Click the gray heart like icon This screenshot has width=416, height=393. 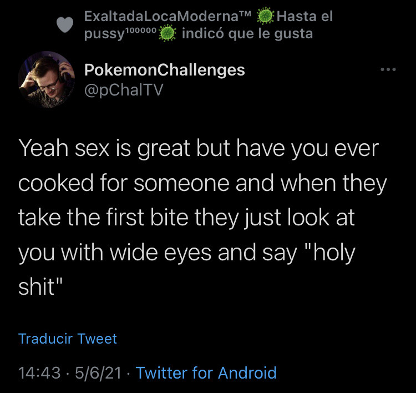click(x=65, y=24)
